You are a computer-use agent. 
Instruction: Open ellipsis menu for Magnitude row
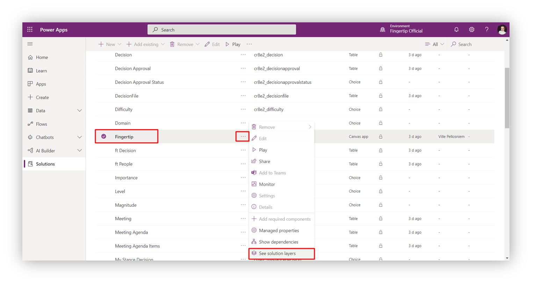tap(243, 205)
